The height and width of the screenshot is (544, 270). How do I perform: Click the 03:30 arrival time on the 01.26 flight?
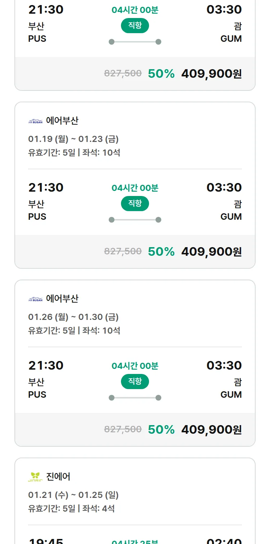(x=224, y=365)
